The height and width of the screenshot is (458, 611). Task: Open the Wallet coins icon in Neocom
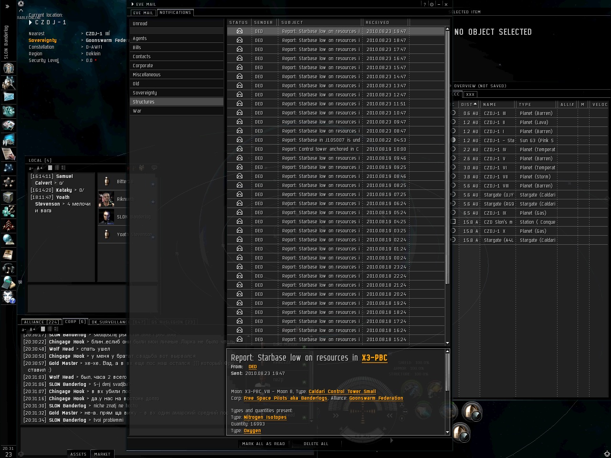(8, 211)
